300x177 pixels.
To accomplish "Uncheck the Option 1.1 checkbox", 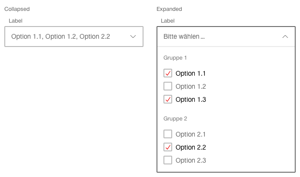I will (x=168, y=73).
